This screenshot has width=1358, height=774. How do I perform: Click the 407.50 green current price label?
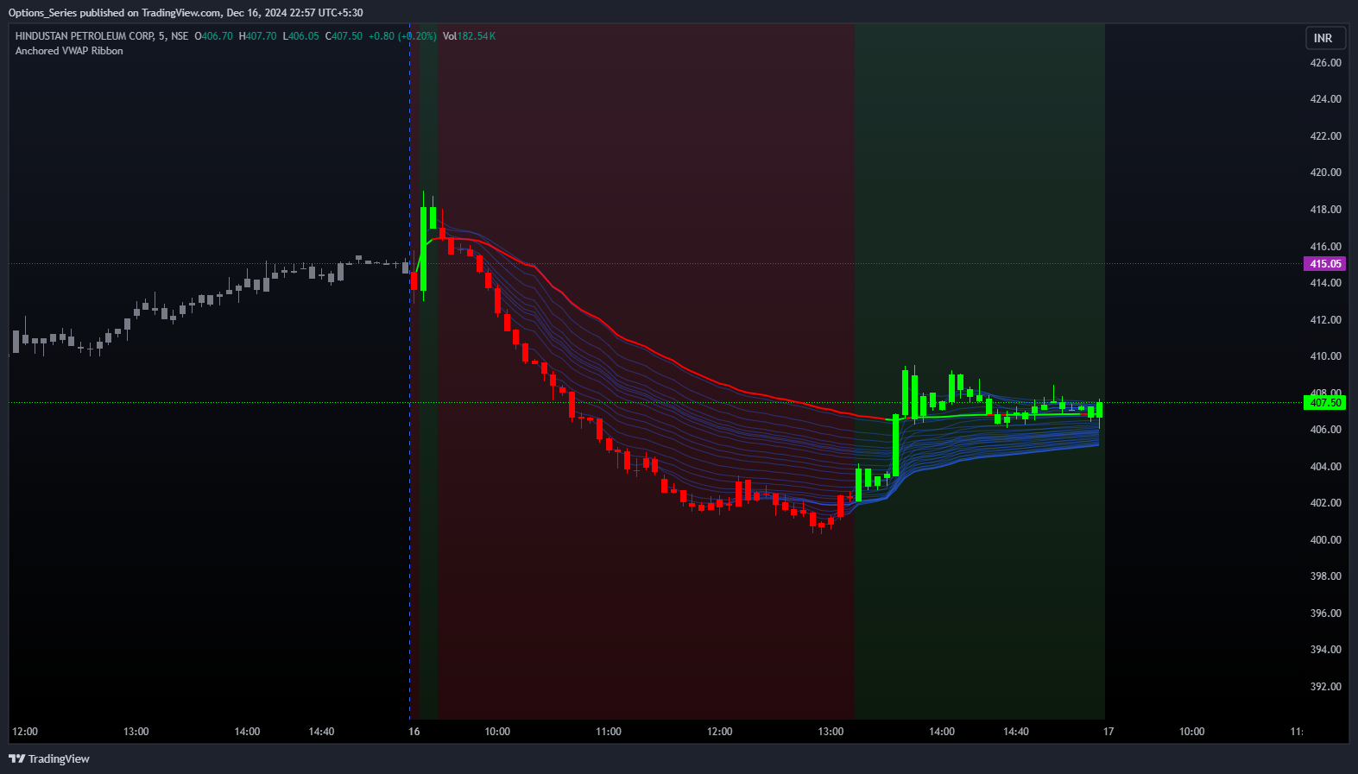1325,403
